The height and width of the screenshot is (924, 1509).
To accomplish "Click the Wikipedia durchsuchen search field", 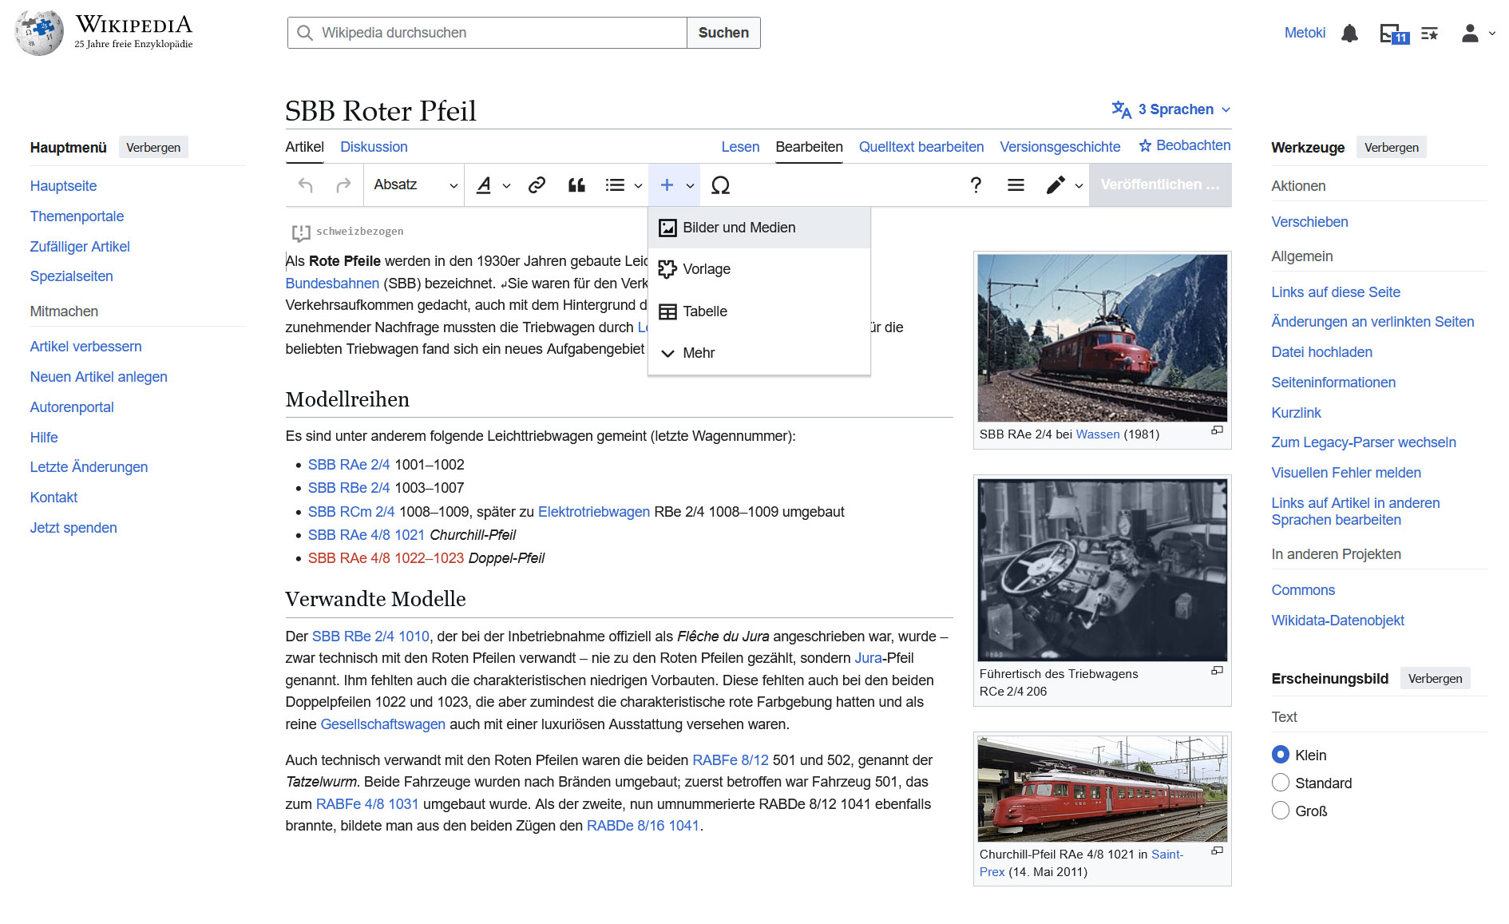I will click(x=487, y=33).
